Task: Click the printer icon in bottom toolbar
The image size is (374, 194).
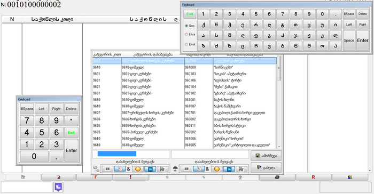Action: tap(277, 177)
